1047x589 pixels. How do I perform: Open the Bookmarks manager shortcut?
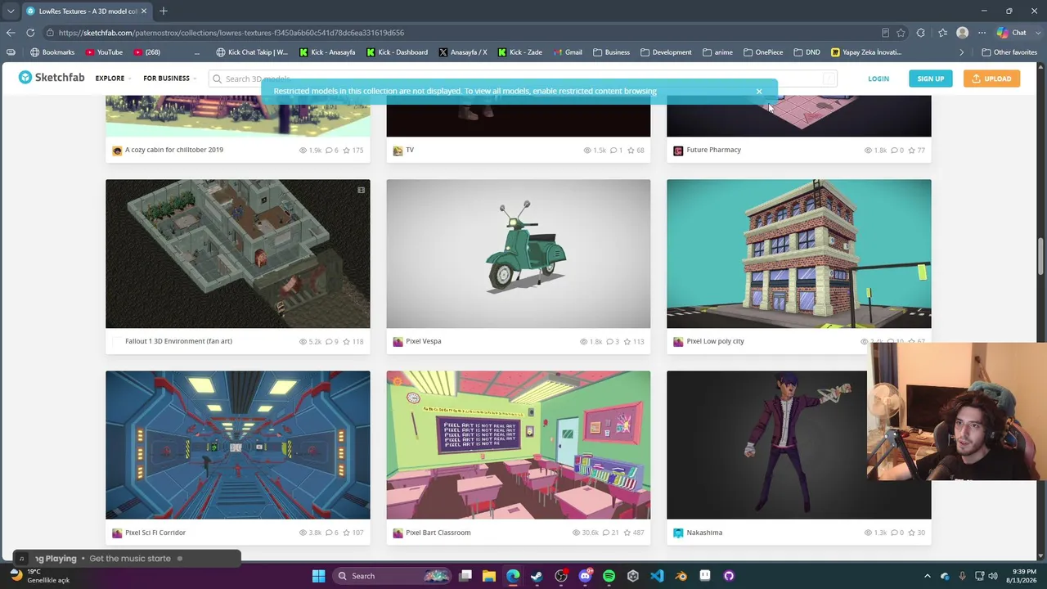tap(52, 52)
